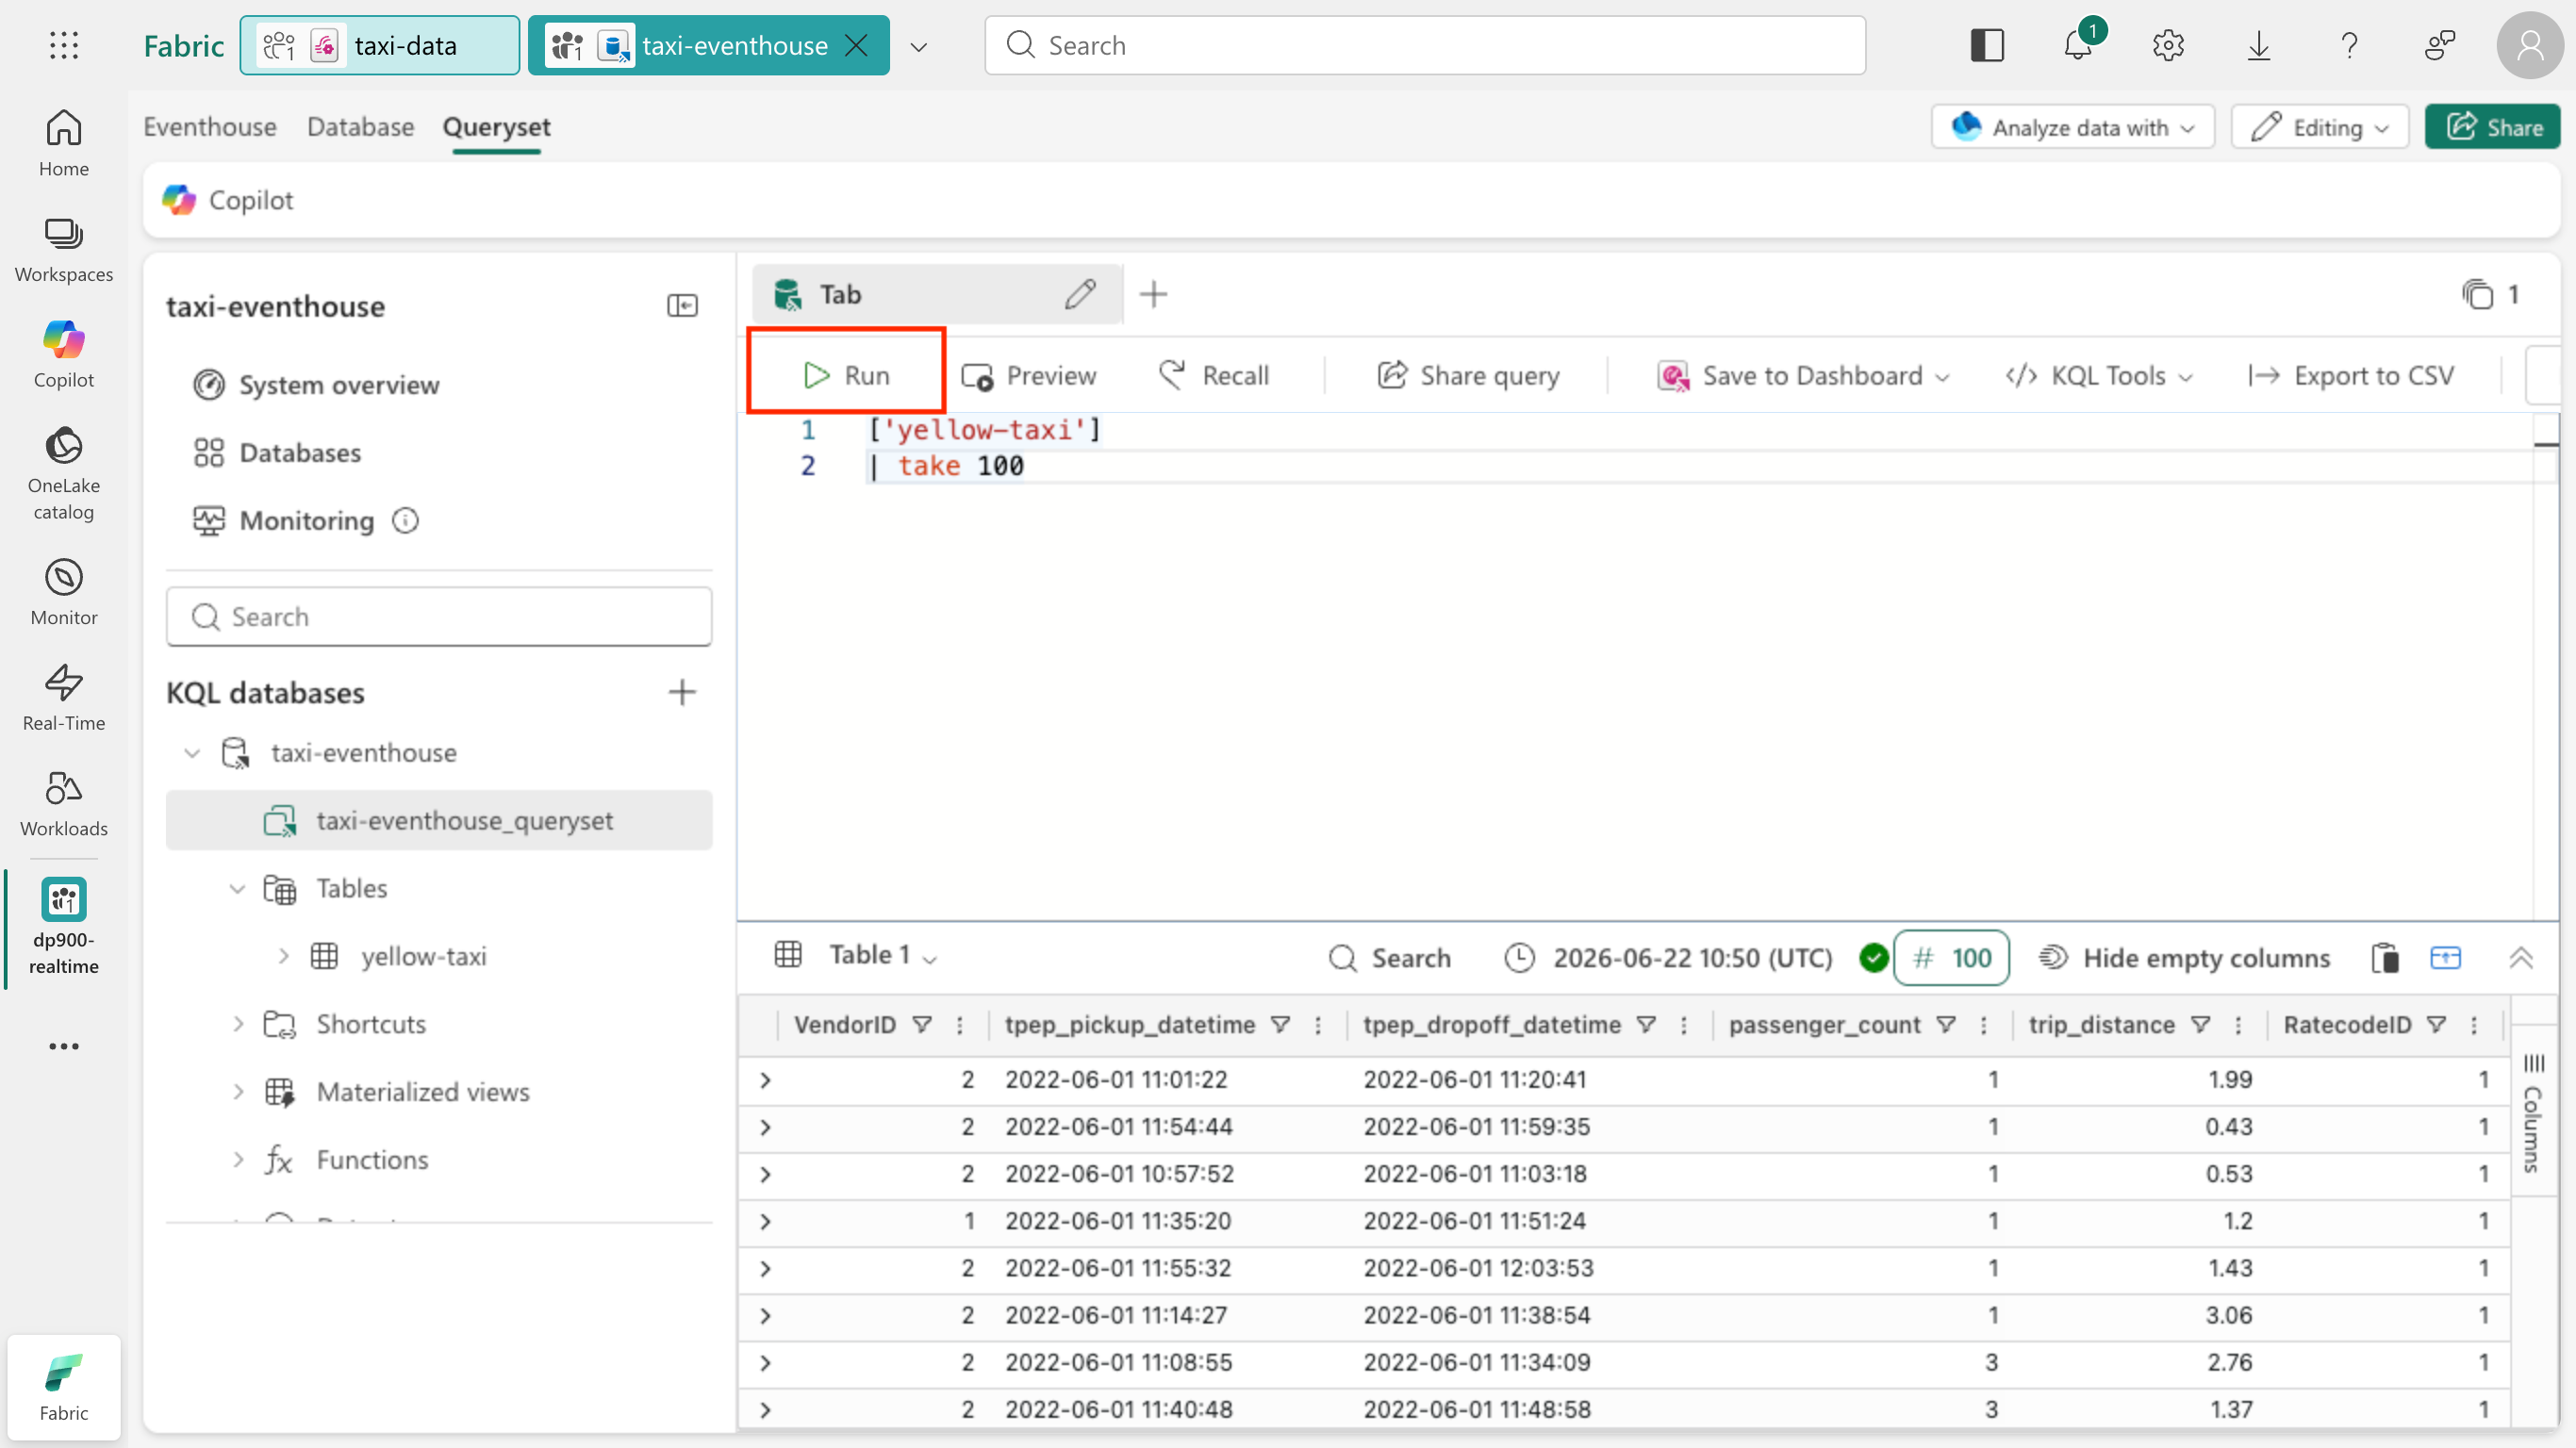2576x1448 pixels.
Task: Export results to CSV
Action: [x=2351, y=376]
